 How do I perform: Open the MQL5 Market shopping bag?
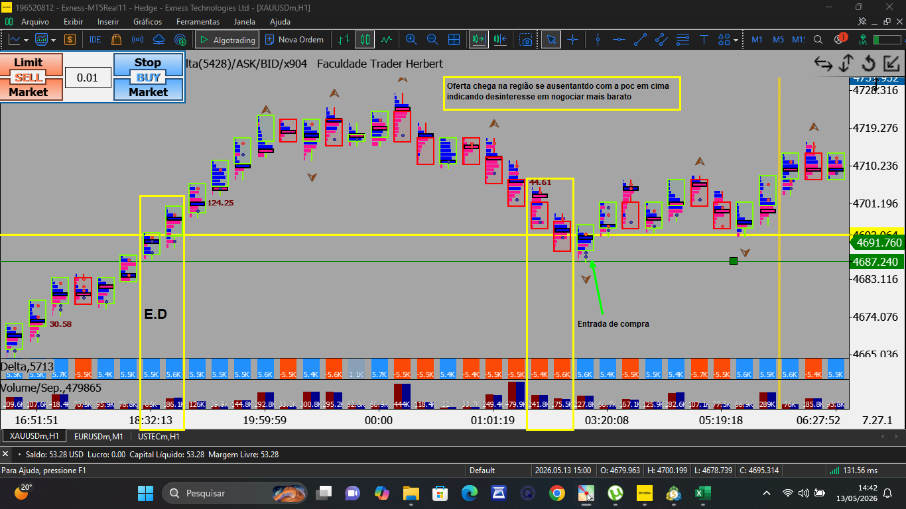pyautogui.click(x=116, y=40)
